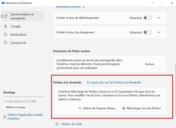Image resolution: width=176 pixels, height=128 pixels.
Task: Open the Compte section
Action: [x=15, y=26]
